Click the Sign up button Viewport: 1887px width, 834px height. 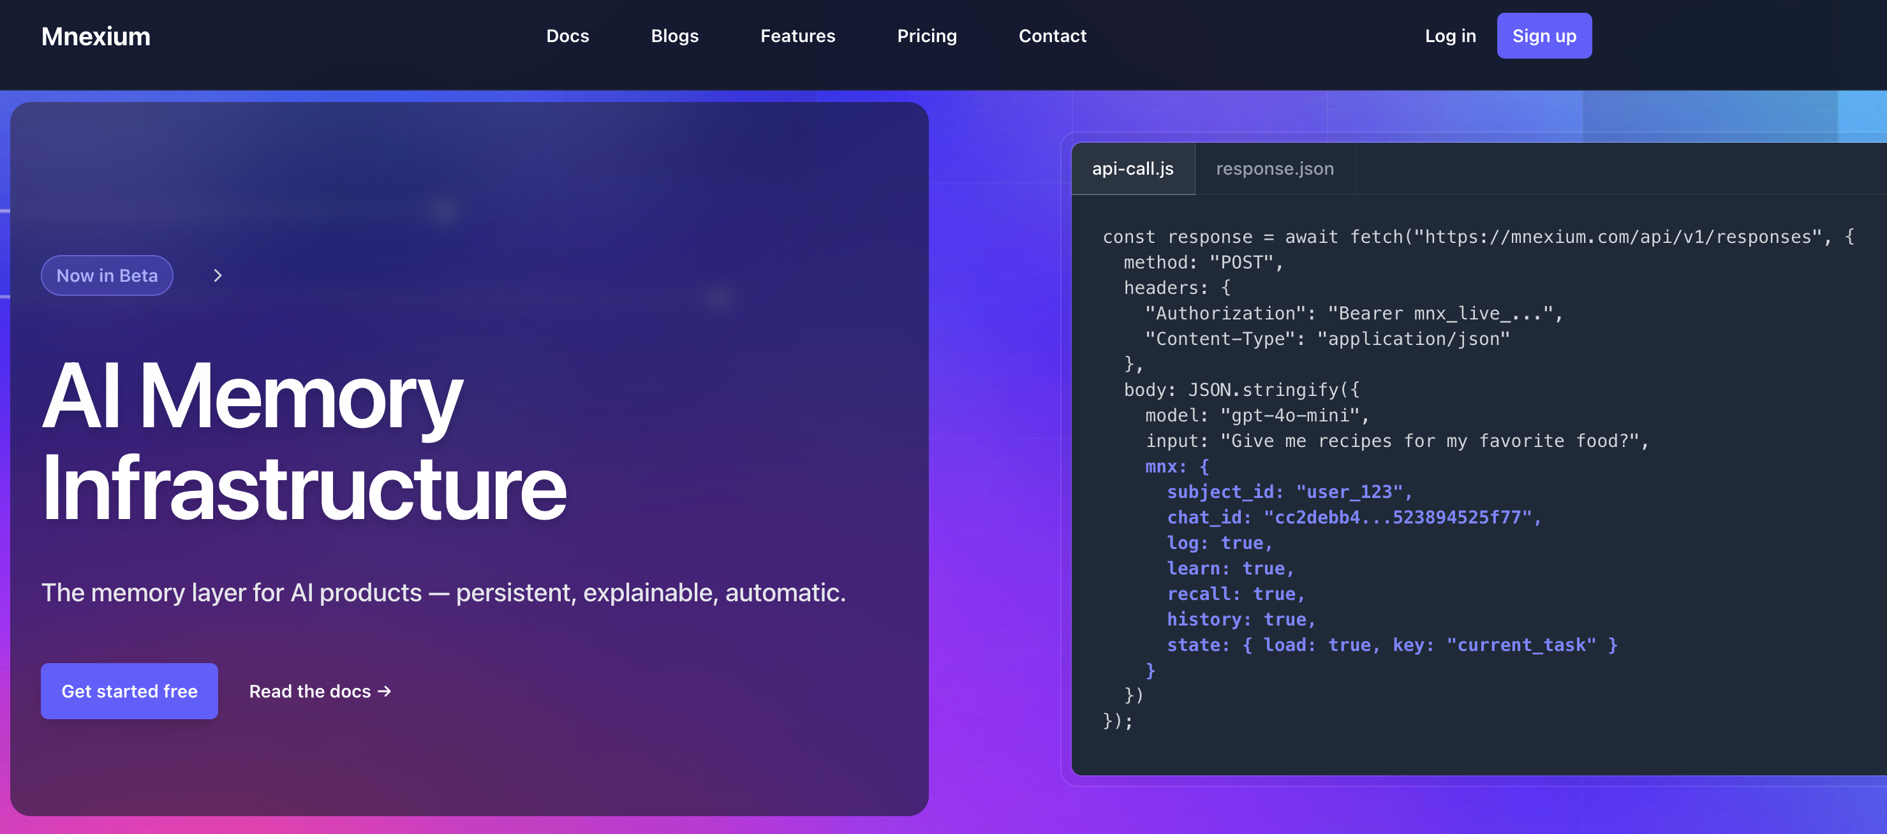tap(1544, 35)
